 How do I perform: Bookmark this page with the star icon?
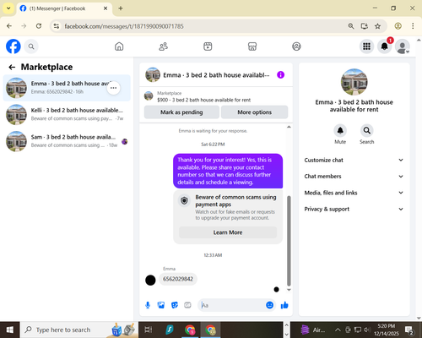pyautogui.click(x=377, y=26)
